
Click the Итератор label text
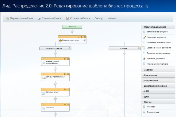pyautogui.click(x=50, y=107)
